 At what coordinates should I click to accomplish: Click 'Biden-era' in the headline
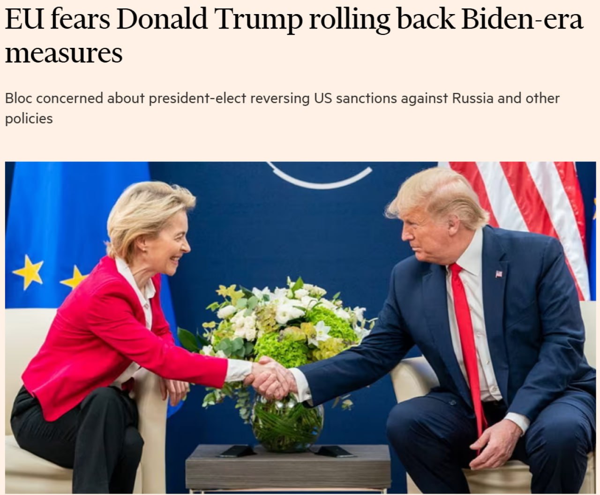[522, 19]
